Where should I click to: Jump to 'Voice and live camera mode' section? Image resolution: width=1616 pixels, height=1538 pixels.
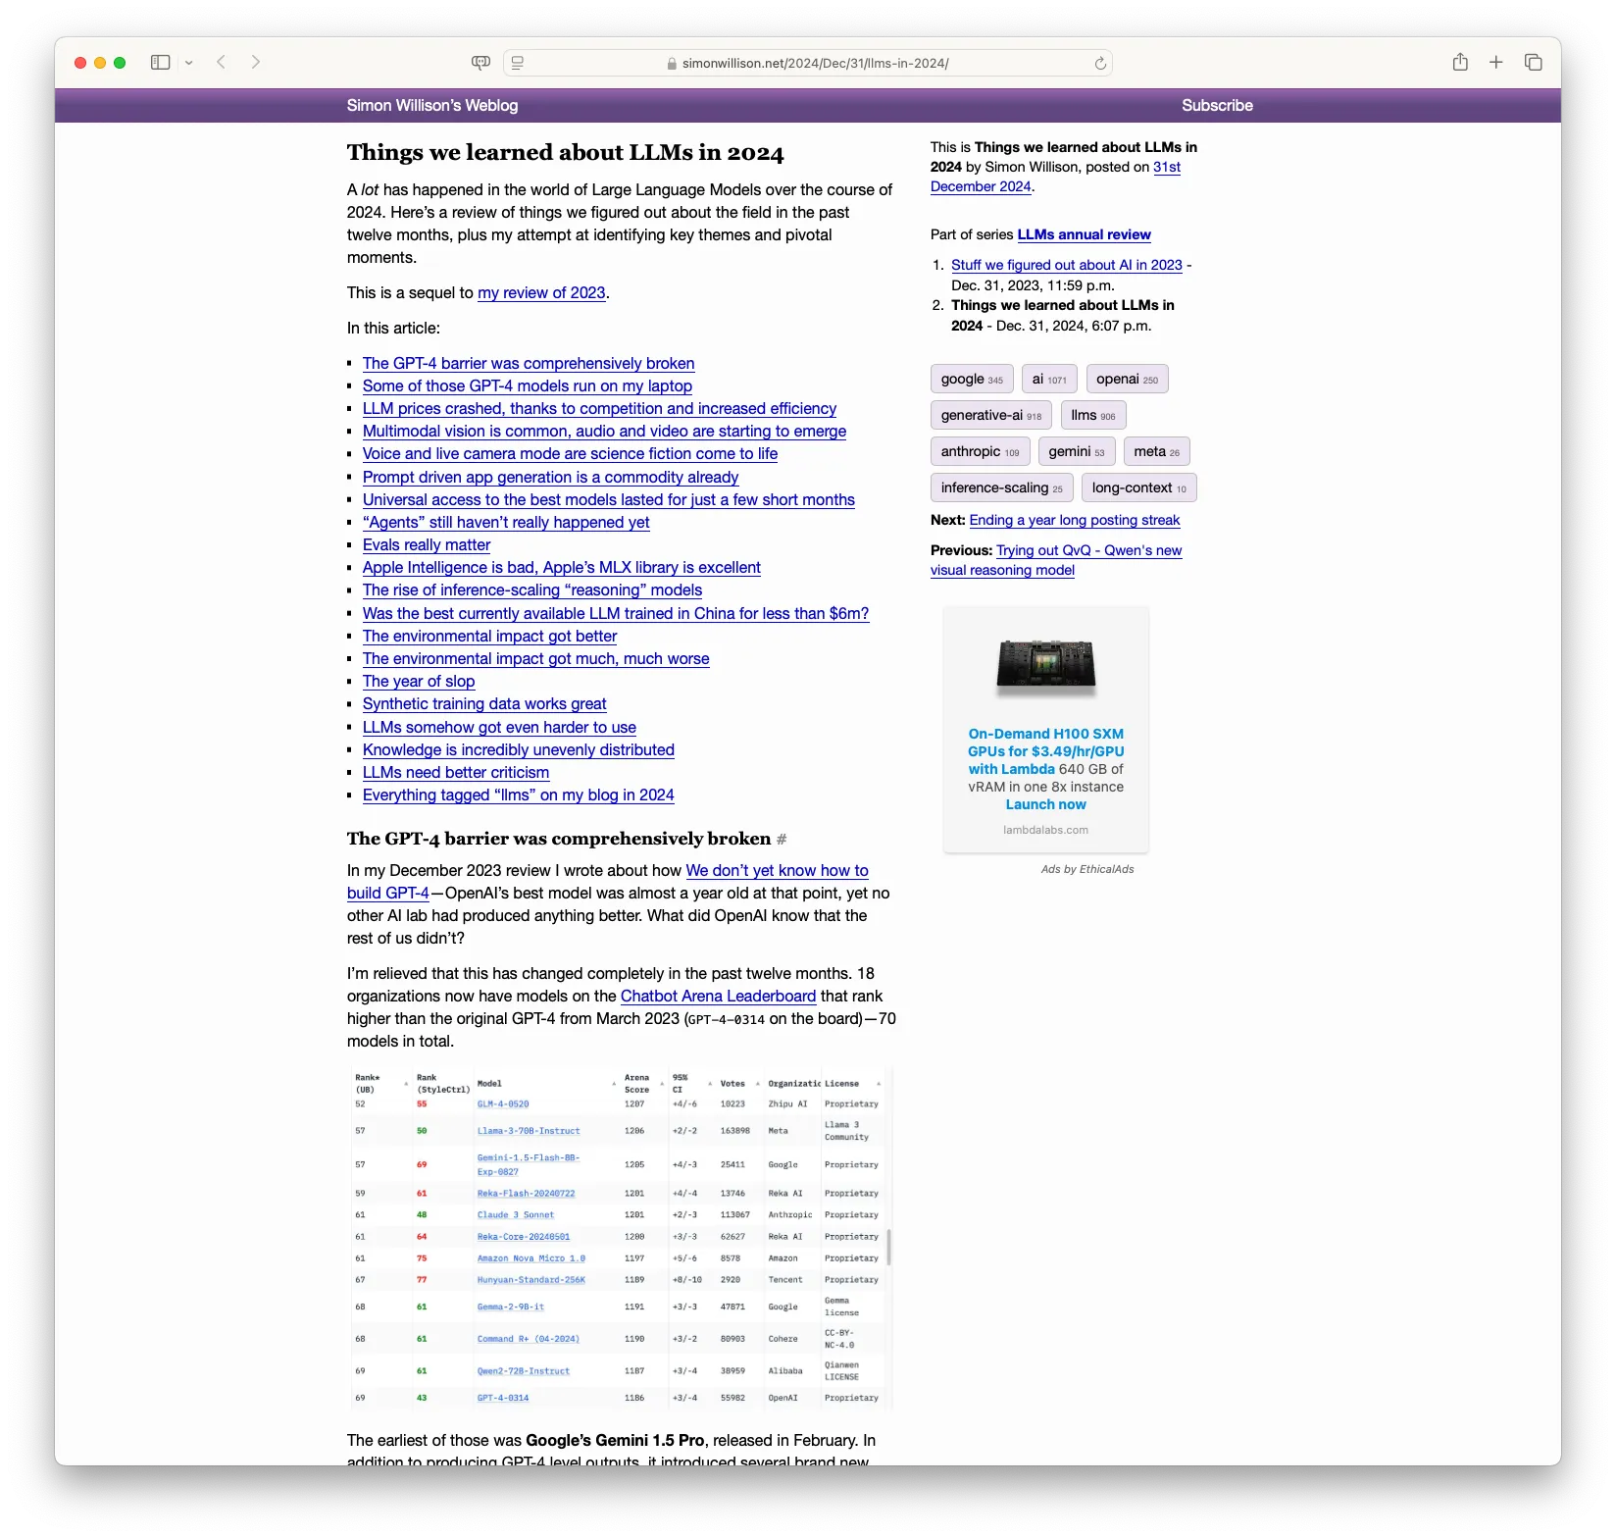[570, 453]
